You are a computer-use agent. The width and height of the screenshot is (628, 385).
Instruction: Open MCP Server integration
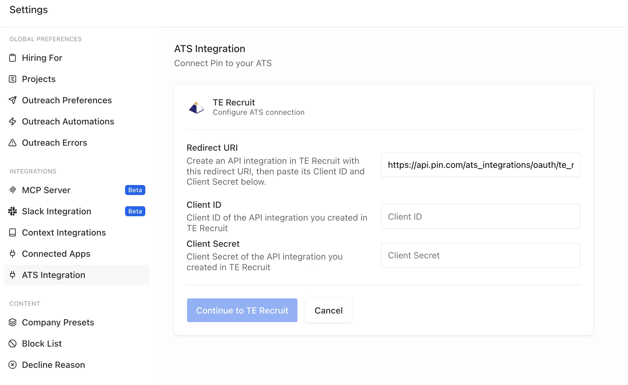coord(77,190)
